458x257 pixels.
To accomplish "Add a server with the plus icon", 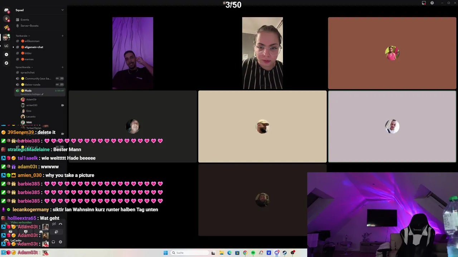I will click(x=6, y=55).
